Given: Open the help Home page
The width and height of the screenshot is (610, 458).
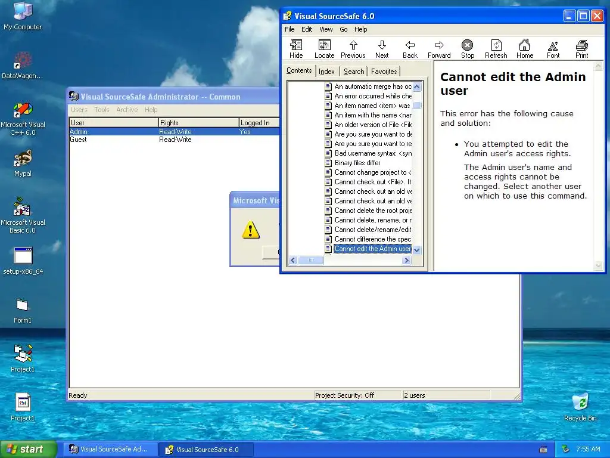Looking at the screenshot, I should [x=524, y=49].
